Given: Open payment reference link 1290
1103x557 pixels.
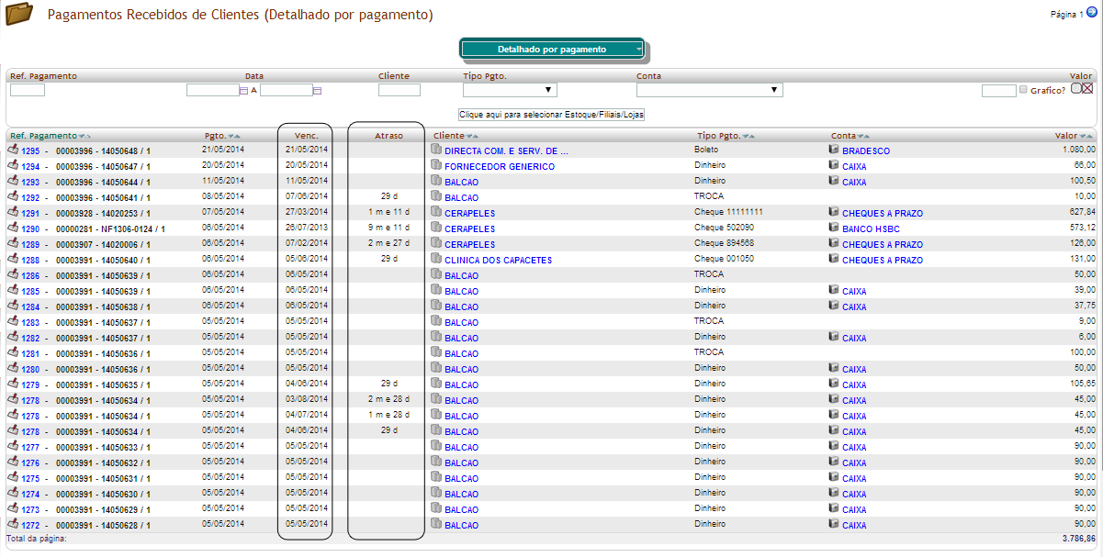Looking at the screenshot, I should [30, 228].
